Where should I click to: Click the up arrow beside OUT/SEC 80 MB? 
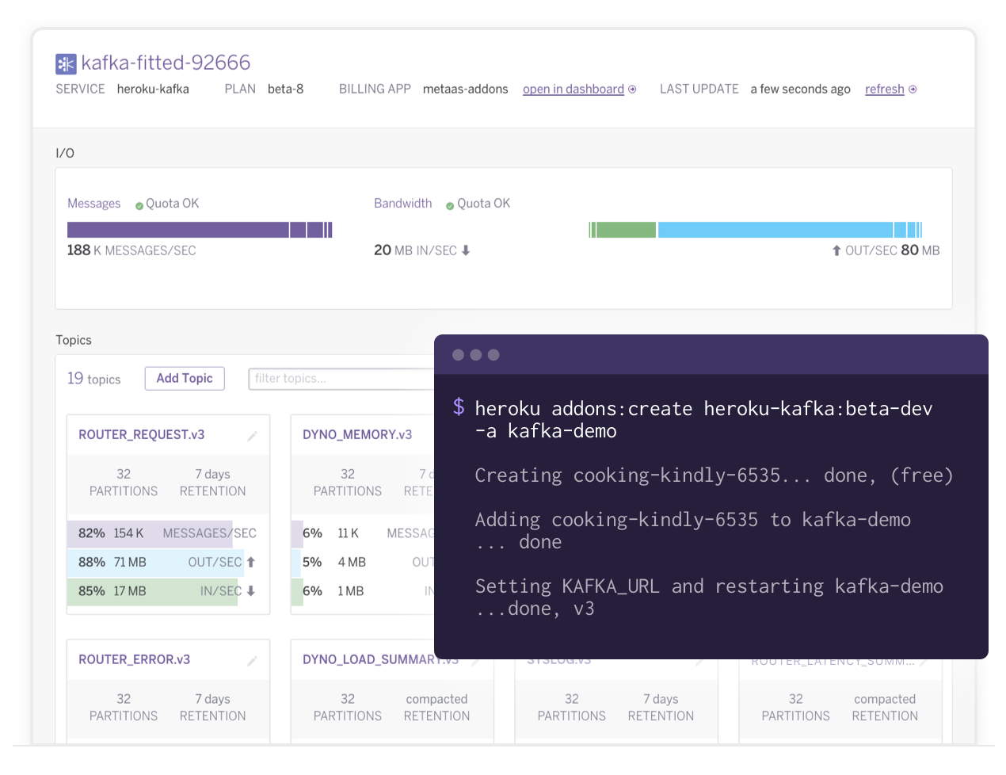click(x=836, y=250)
